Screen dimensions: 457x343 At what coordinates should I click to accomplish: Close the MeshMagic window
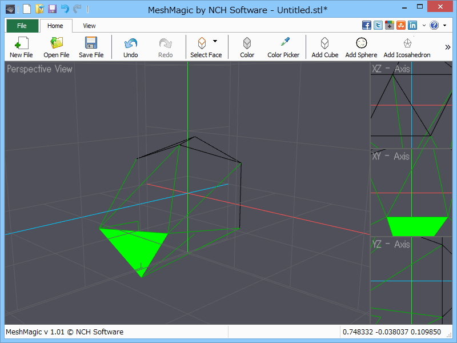click(440, 7)
